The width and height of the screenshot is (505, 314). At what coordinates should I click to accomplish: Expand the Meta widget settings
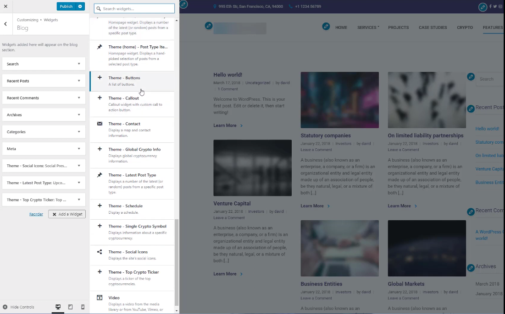(x=44, y=149)
